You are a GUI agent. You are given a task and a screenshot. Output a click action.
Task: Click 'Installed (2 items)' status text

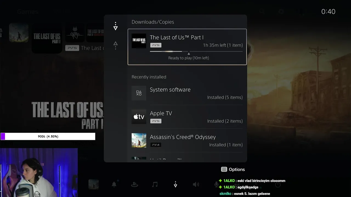pyautogui.click(x=225, y=121)
